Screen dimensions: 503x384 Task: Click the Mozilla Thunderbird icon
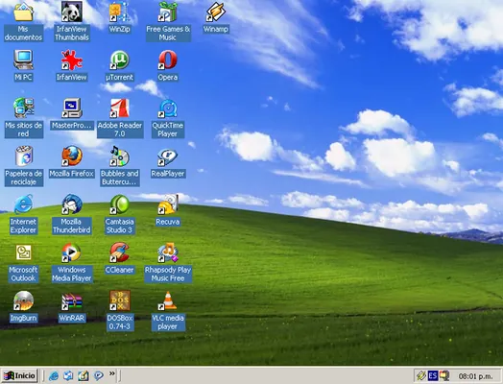point(72,204)
